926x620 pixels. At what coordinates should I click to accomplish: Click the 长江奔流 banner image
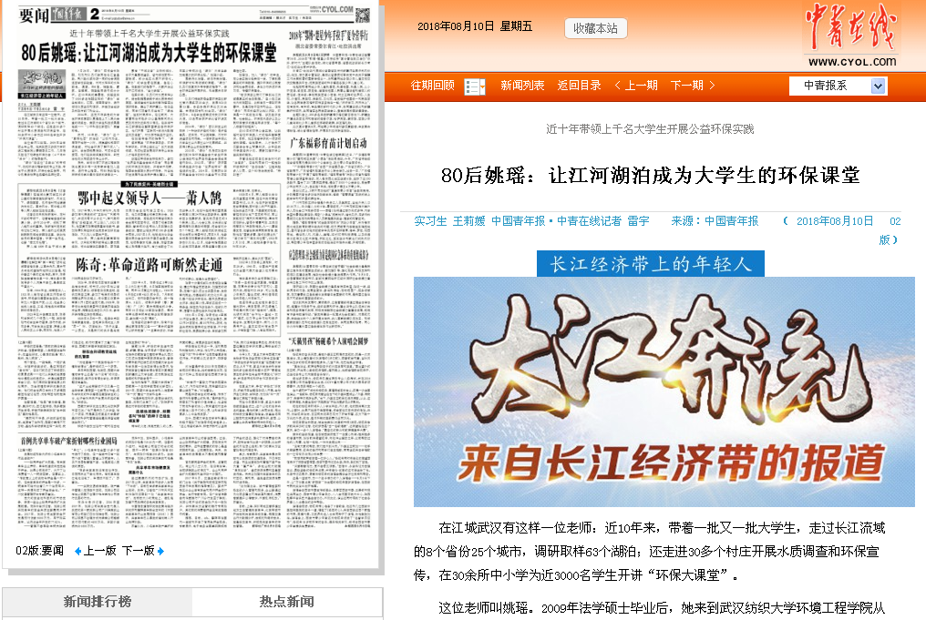[x=664, y=391]
